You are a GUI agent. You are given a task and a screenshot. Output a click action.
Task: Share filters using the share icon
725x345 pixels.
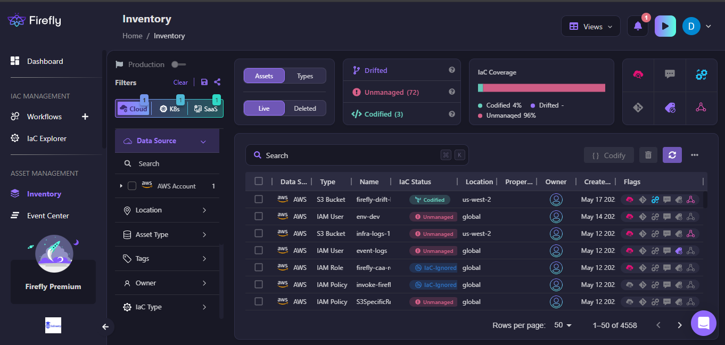pos(217,82)
